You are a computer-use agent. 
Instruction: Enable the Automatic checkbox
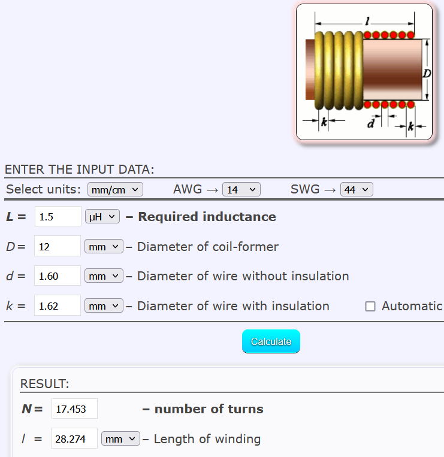coord(370,306)
